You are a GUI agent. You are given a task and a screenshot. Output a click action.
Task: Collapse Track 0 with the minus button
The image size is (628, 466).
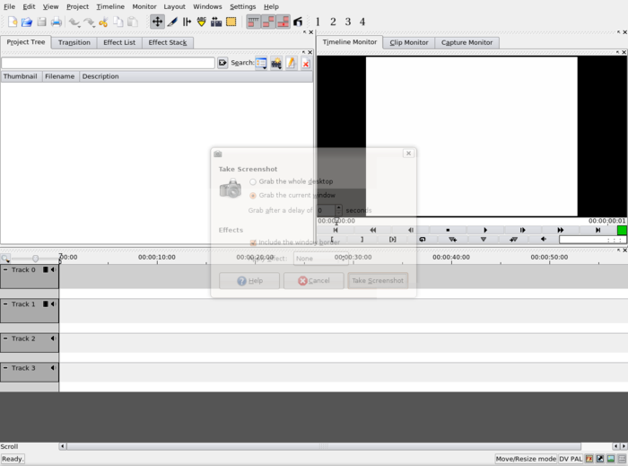pos(5,269)
